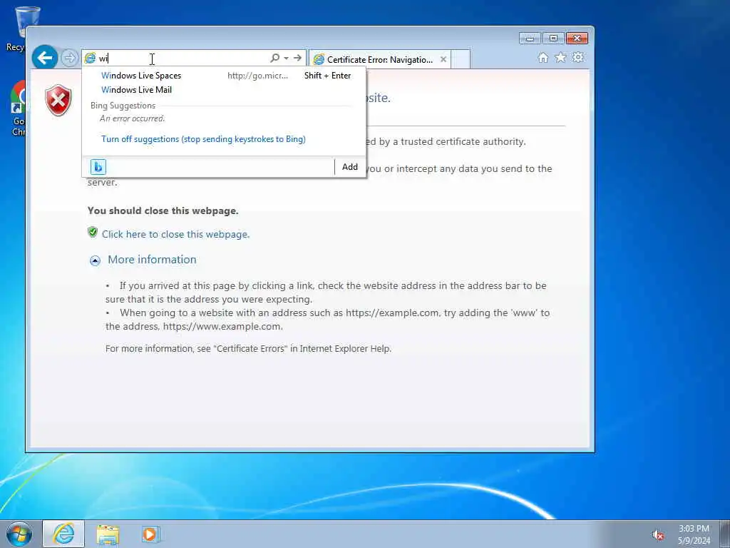This screenshot has width=730, height=548.
Task: Click Turn off suggestions link
Action: (x=203, y=139)
